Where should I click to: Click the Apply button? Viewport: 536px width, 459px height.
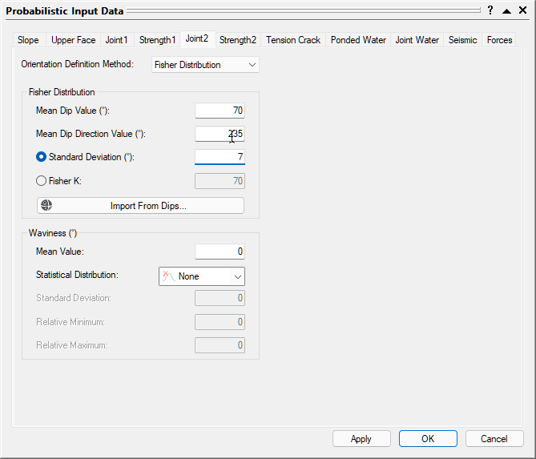[x=361, y=438]
